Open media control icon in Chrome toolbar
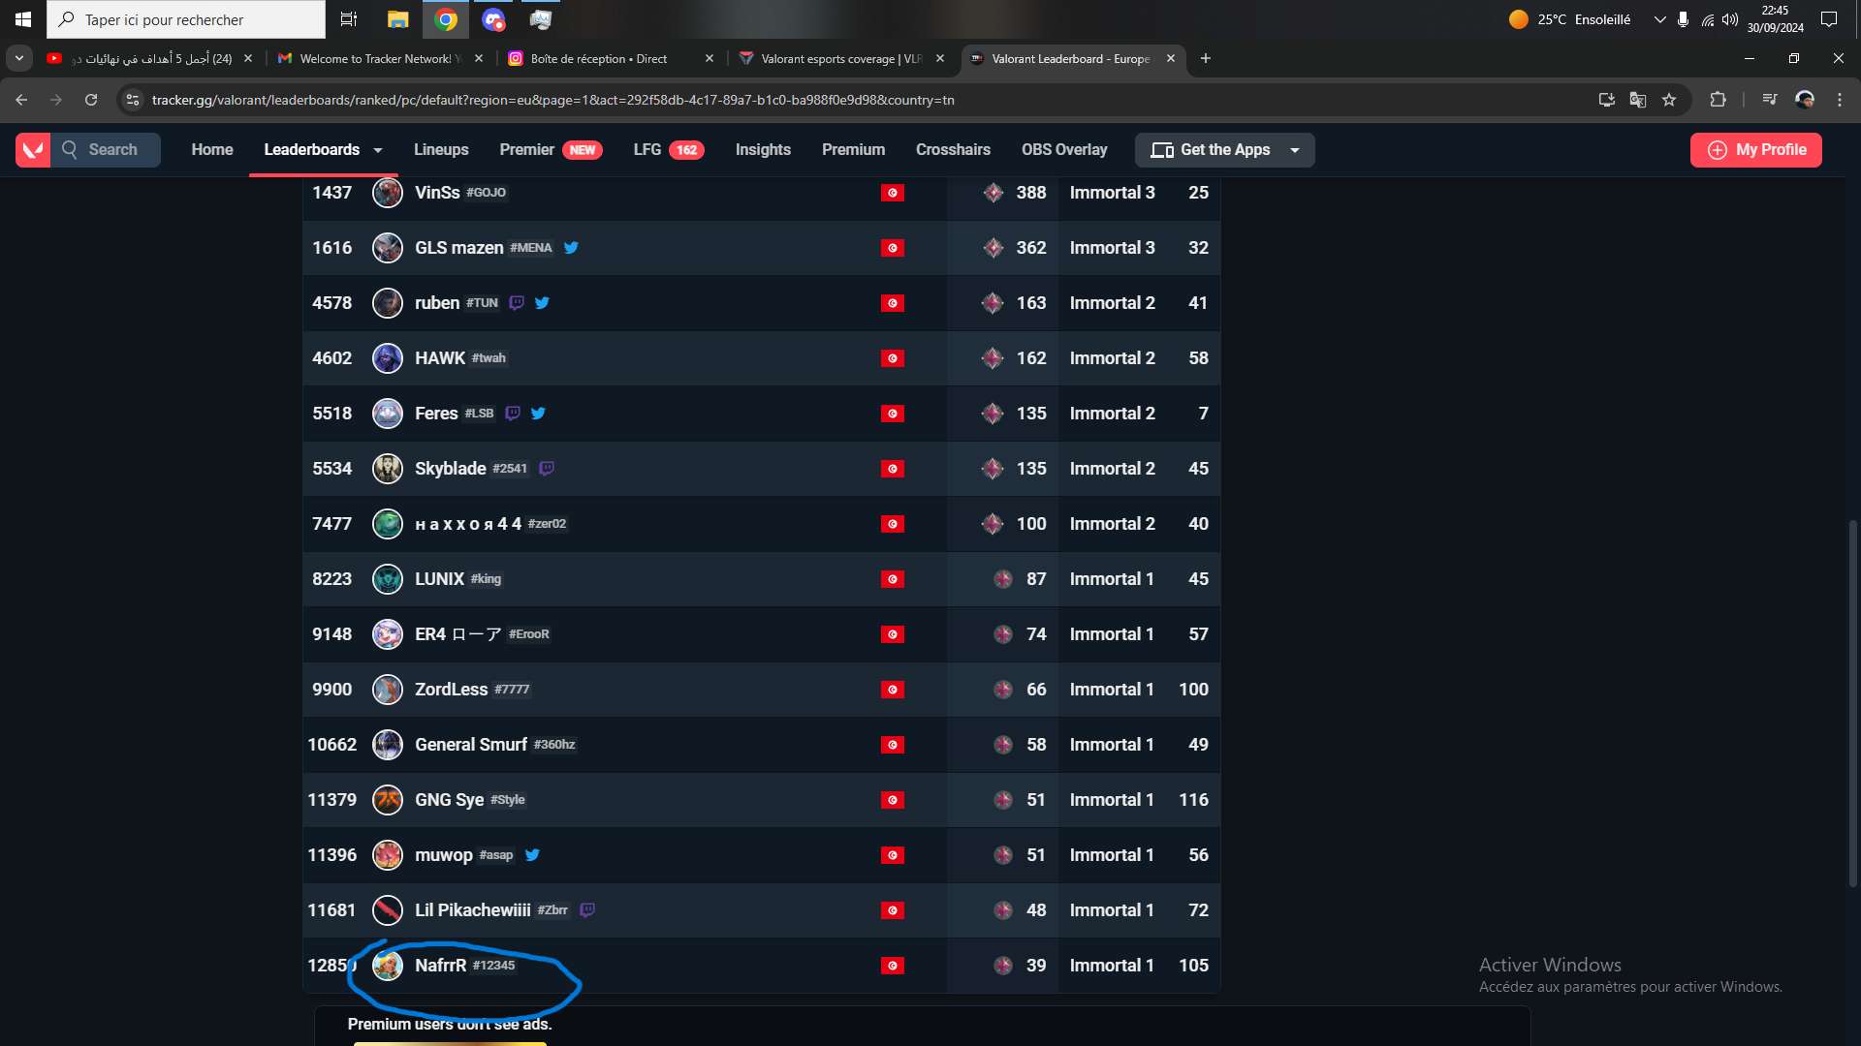The image size is (1861, 1046). [1770, 100]
